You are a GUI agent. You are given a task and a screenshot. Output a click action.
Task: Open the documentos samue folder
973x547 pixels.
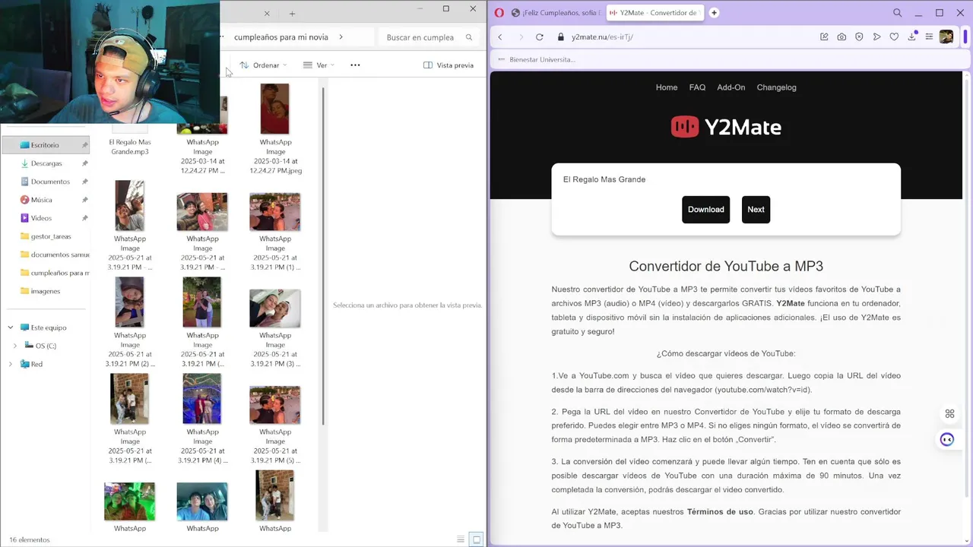coord(55,255)
